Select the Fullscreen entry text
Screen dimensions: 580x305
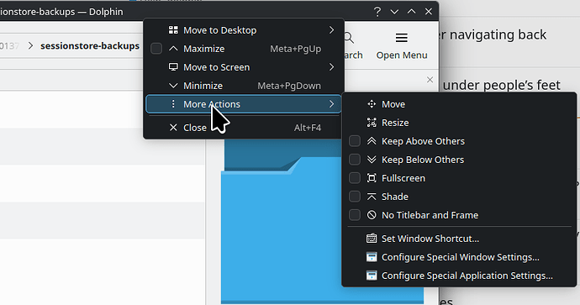tap(403, 178)
